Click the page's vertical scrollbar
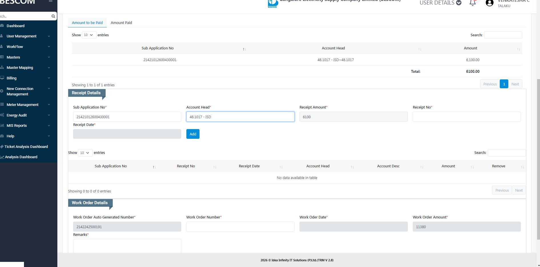540x267 pixels. coord(538,159)
